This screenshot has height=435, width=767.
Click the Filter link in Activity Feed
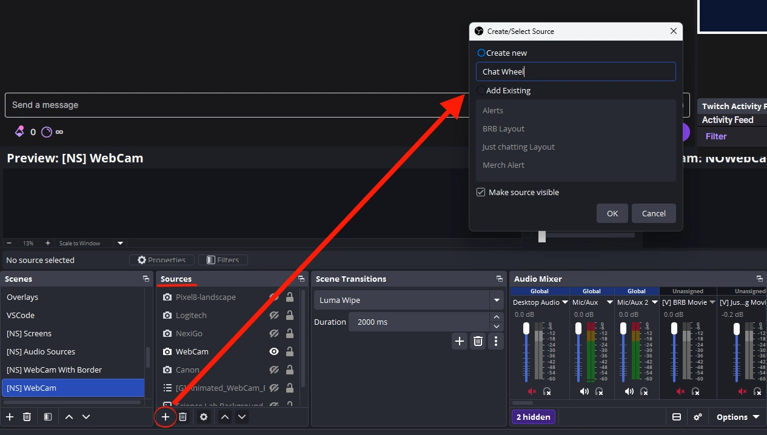click(x=716, y=136)
